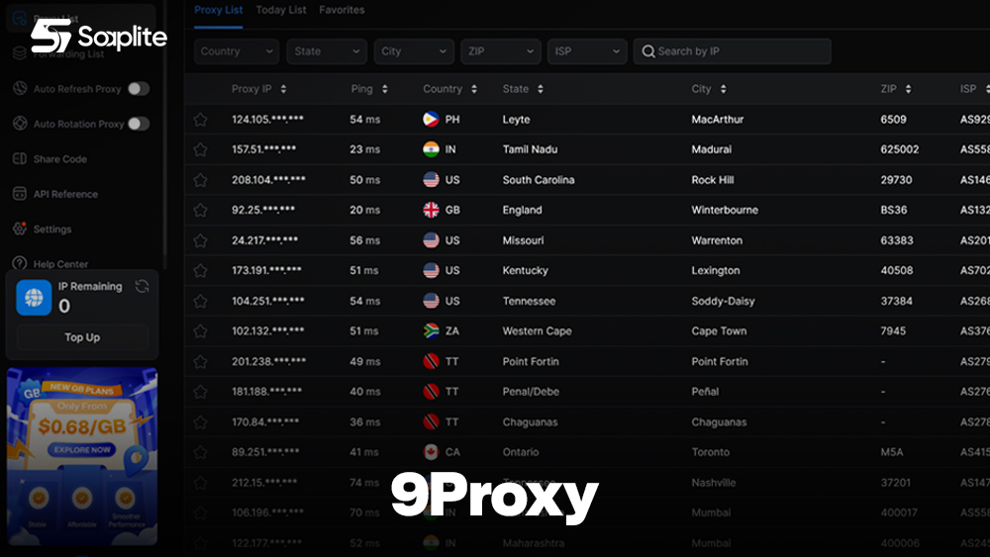Viewport: 990px width, 557px height.
Task: Toggle the Auto Refresh Proxy switch
Action: point(139,89)
